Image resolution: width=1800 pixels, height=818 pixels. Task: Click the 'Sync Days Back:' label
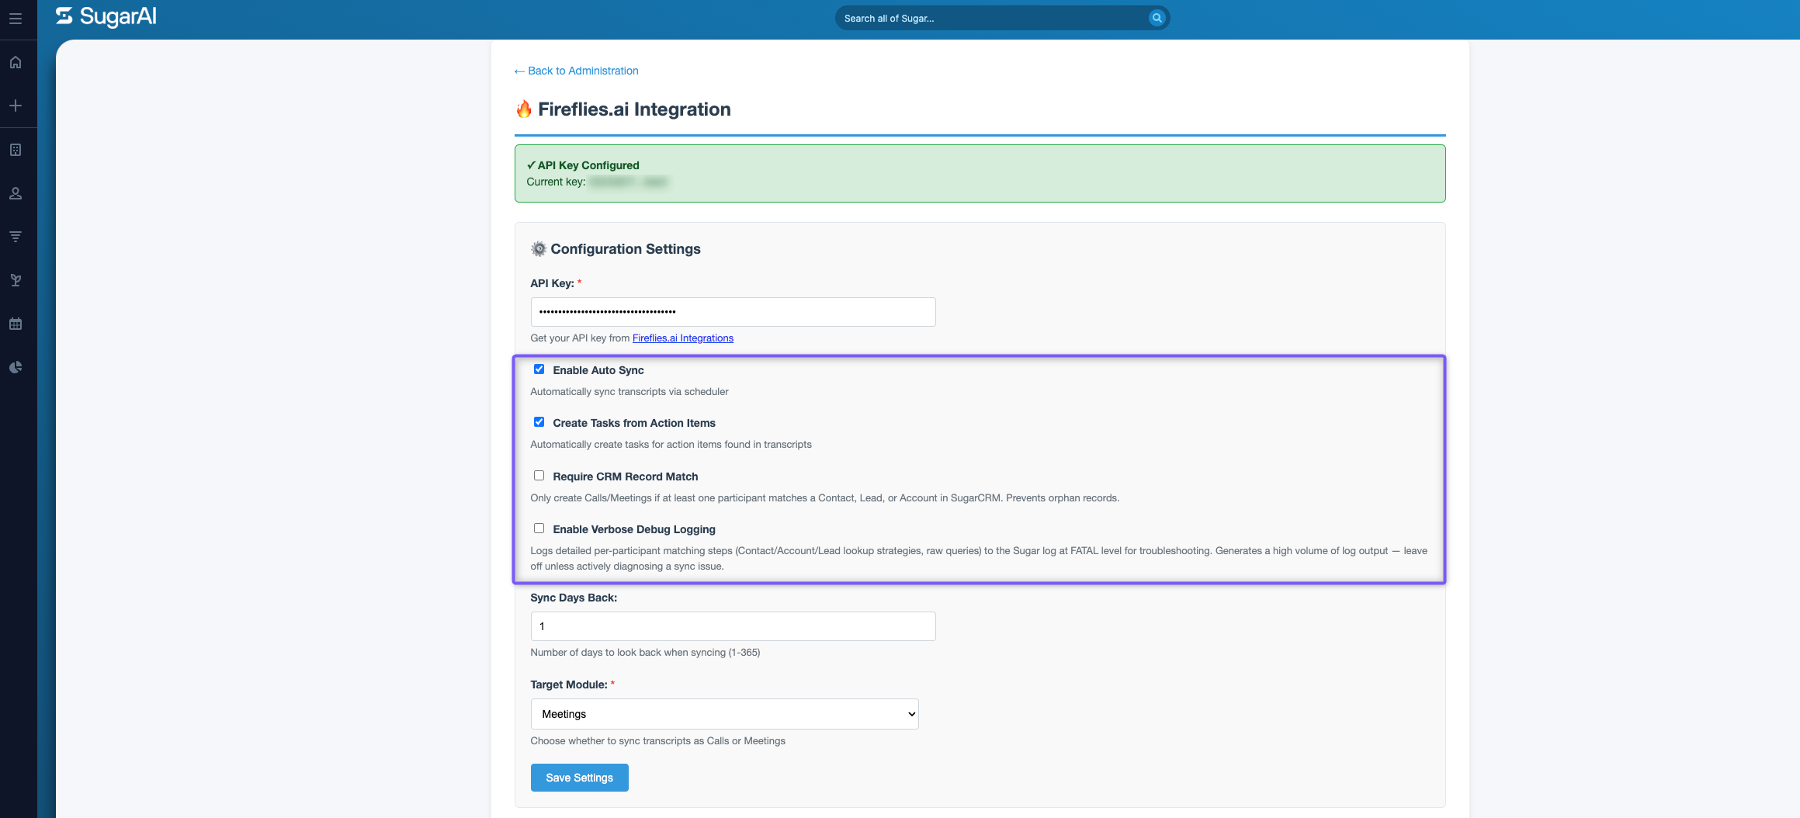tap(574, 598)
